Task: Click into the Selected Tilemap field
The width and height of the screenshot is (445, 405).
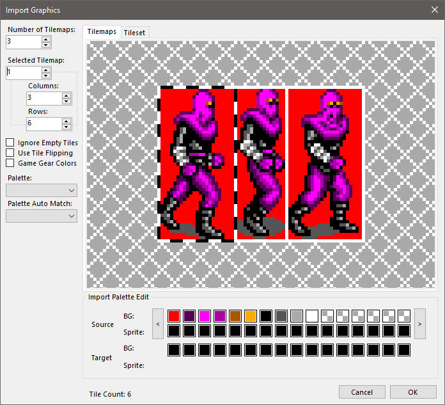Action: click(24, 73)
